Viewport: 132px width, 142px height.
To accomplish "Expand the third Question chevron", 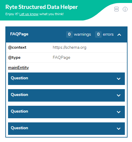I will (119, 112).
